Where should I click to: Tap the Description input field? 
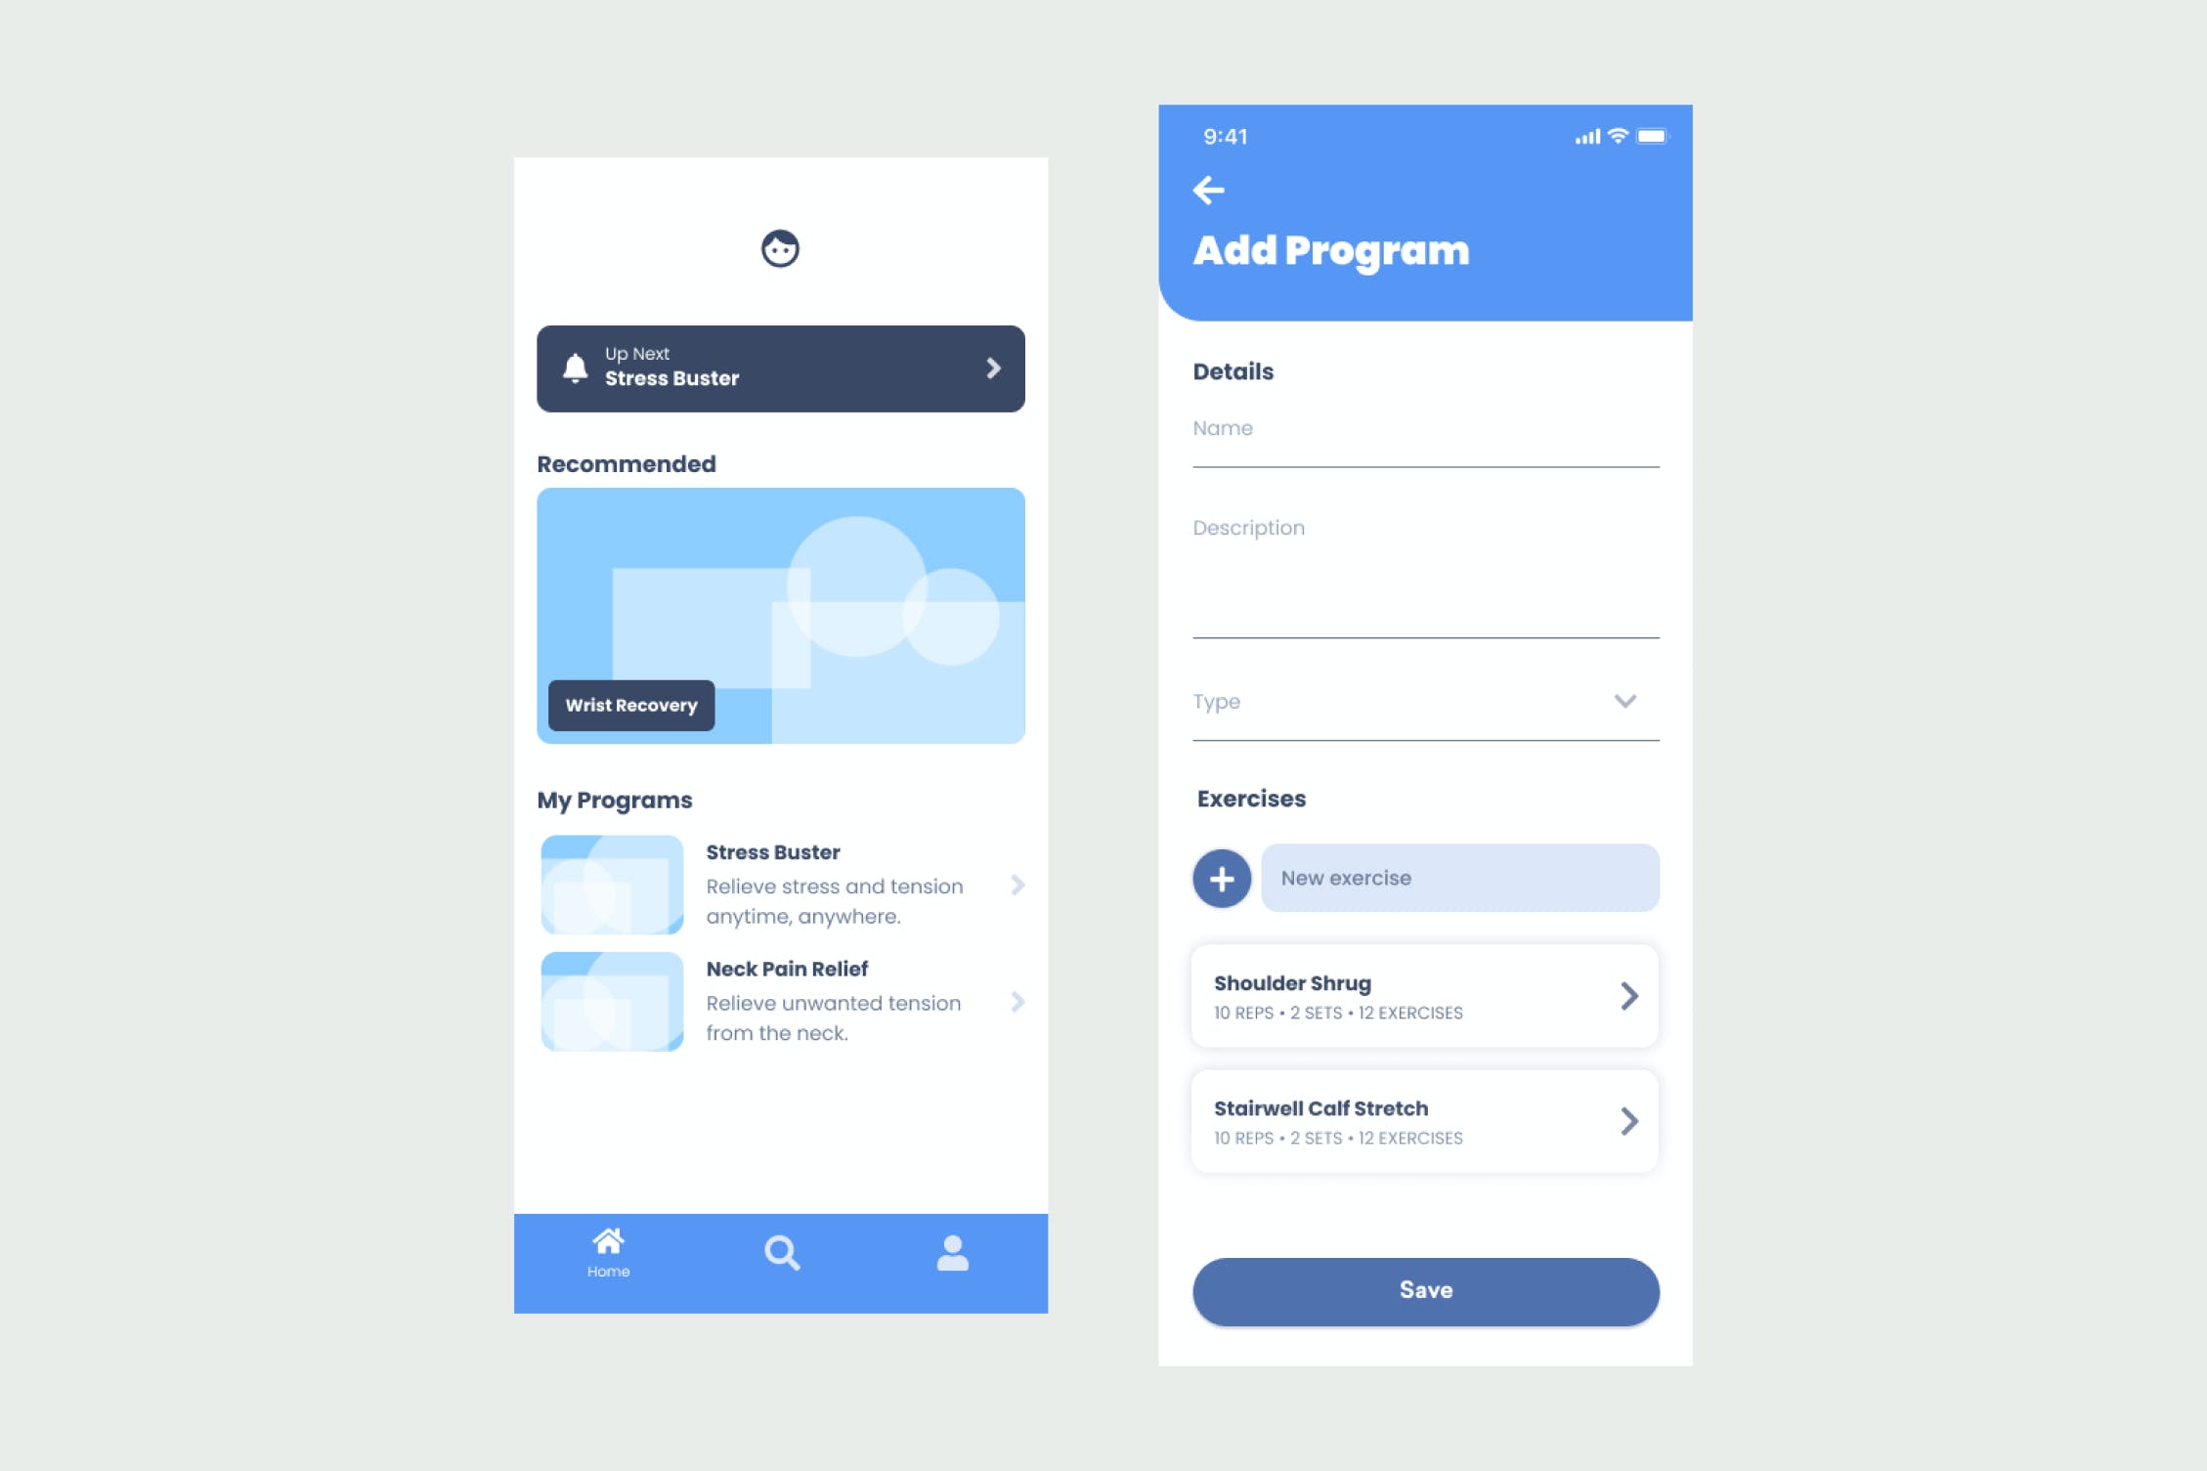(x=1423, y=575)
